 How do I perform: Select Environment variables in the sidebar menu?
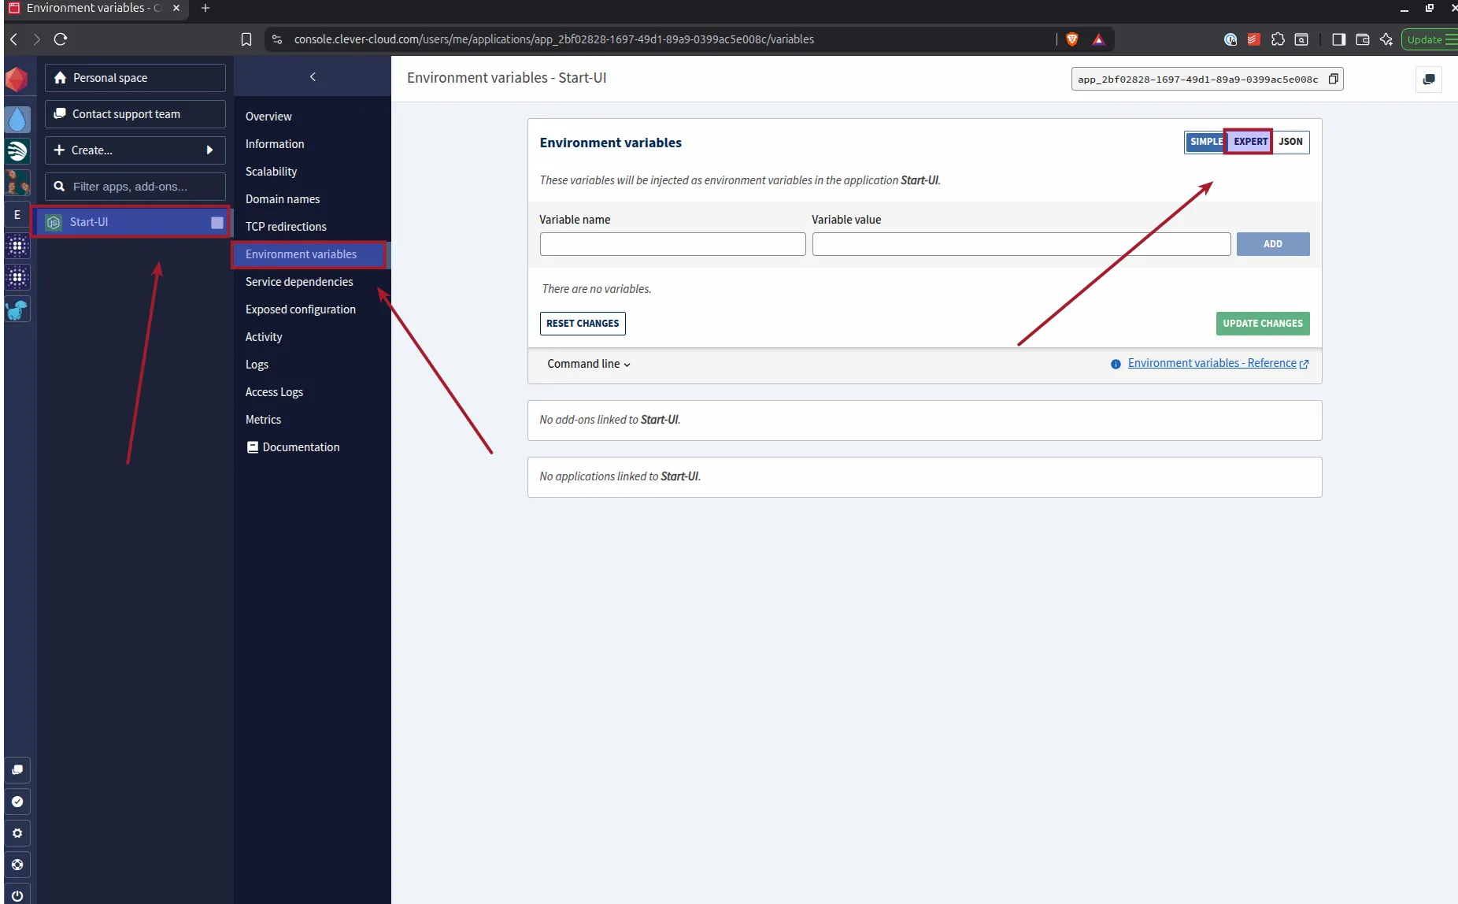click(x=301, y=254)
